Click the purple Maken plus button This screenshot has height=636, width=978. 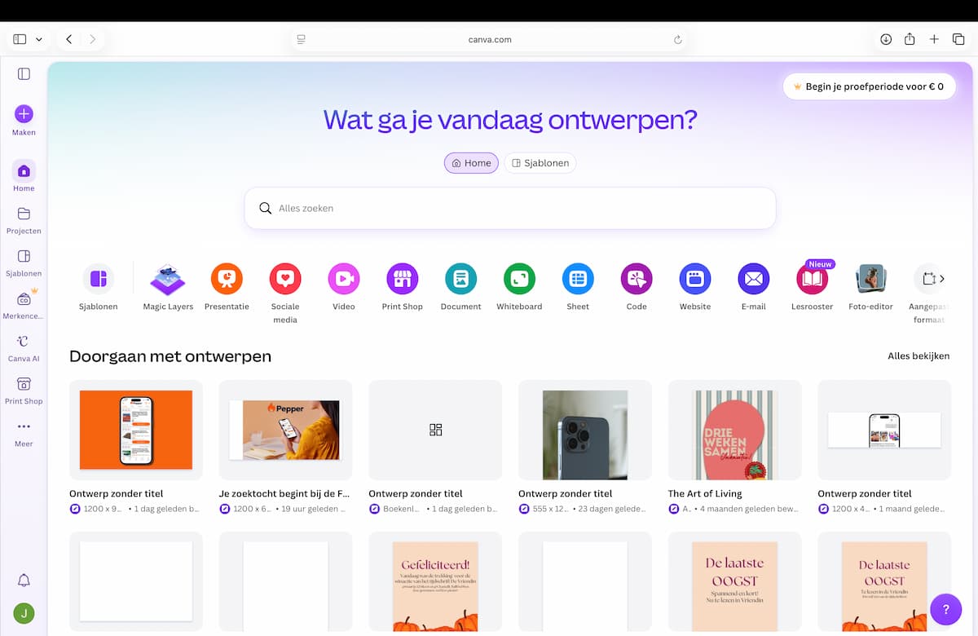coord(24,114)
